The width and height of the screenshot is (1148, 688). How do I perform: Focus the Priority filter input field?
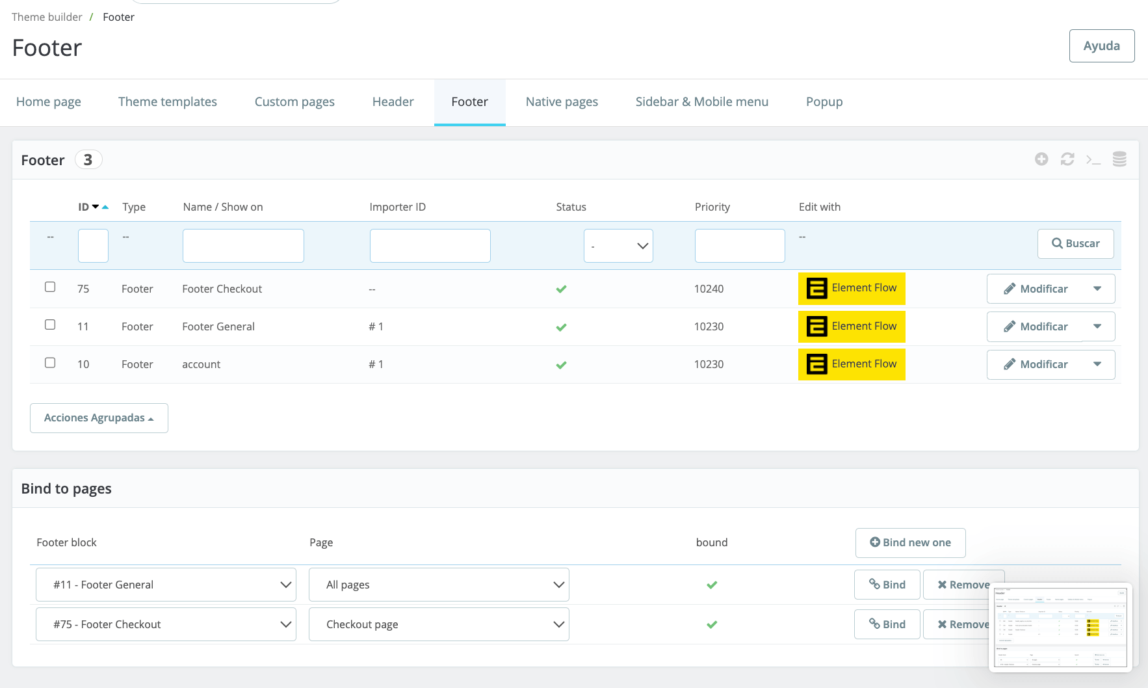pyautogui.click(x=740, y=246)
